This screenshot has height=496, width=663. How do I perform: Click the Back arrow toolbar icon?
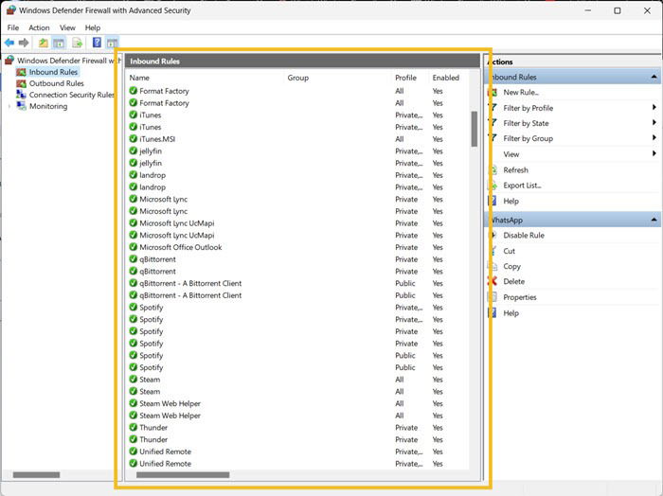(9, 43)
